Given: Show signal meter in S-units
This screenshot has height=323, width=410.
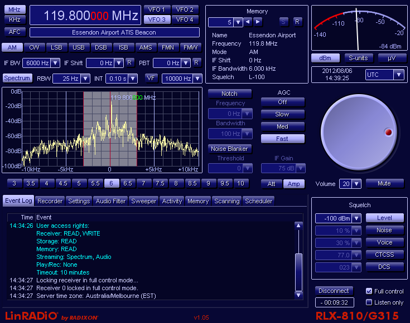Looking at the screenshot, I should (358, 58).
